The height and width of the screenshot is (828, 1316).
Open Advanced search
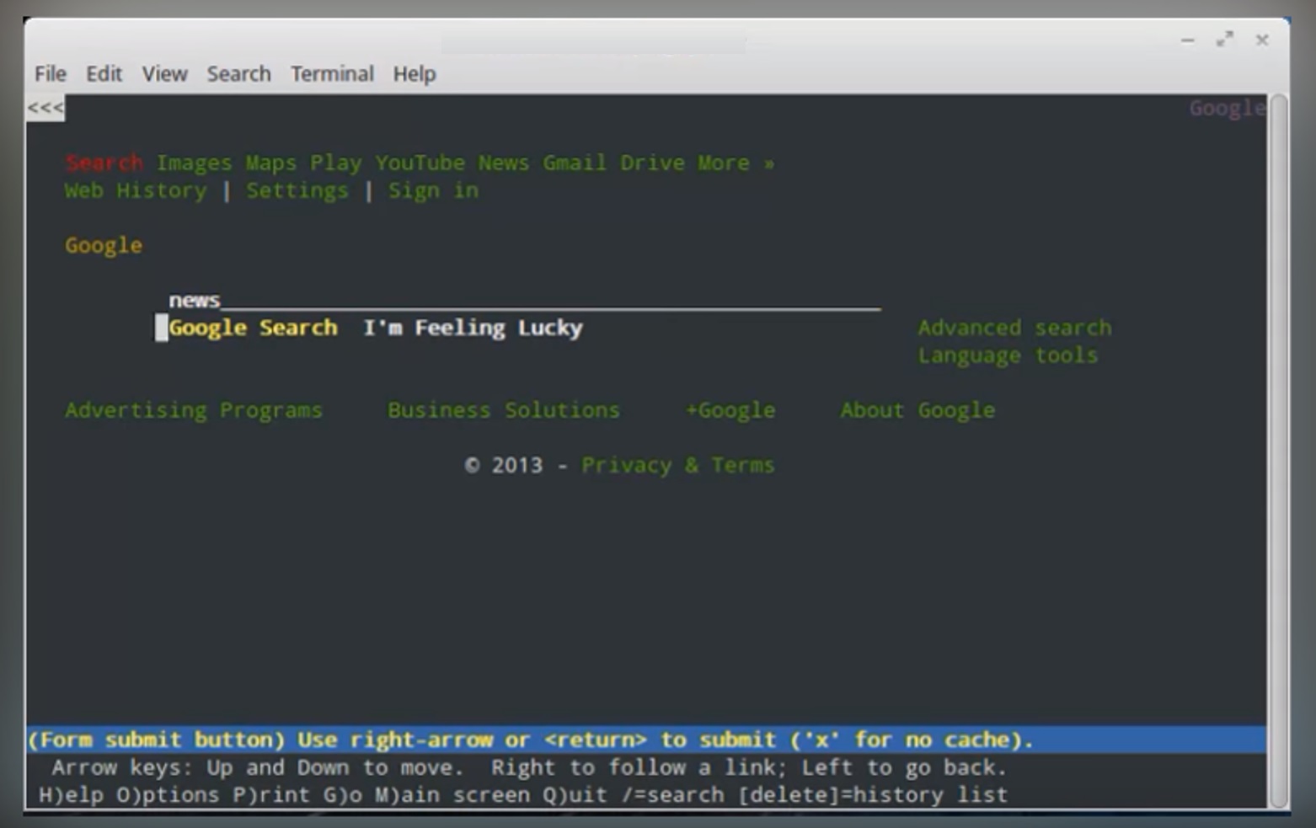1014,328
